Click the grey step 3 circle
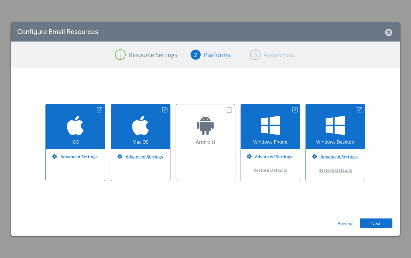Viewport: 411px width, 258px height. click(x=255, y=55)
